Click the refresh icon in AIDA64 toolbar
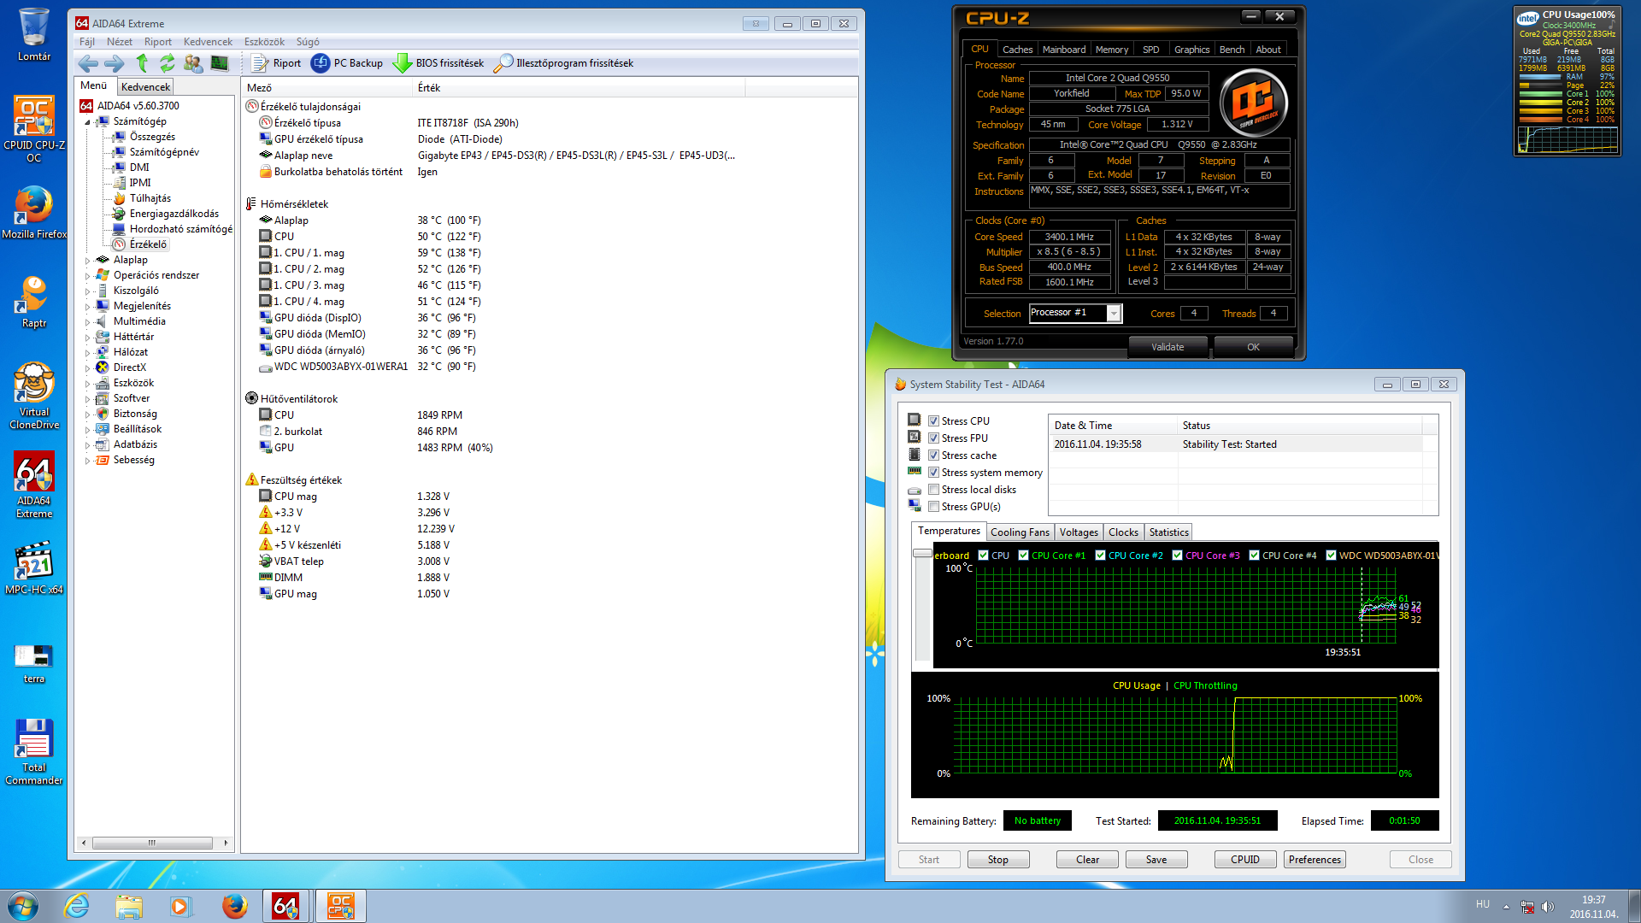This screenshot has height=923, width=1641. pos(168,63)
